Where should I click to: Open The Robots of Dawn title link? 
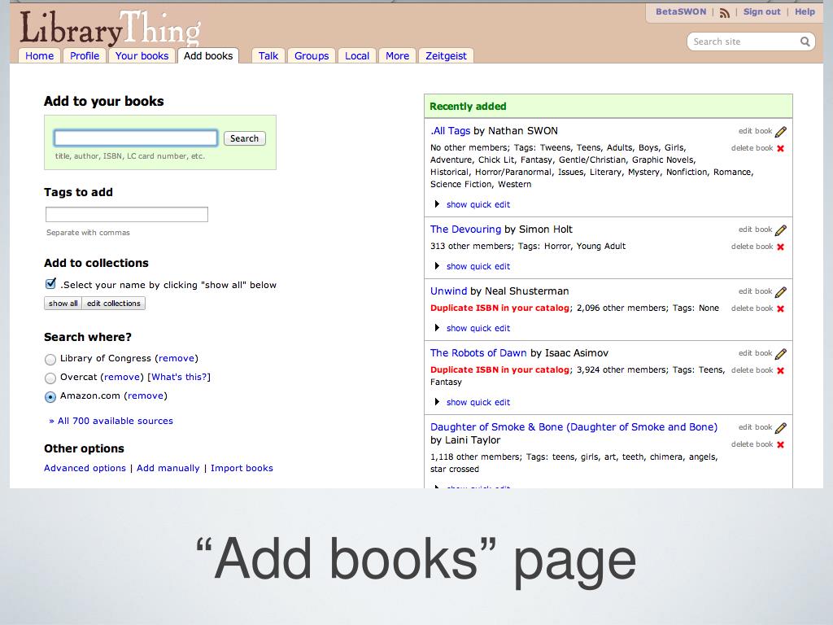(x=478, y=353)
